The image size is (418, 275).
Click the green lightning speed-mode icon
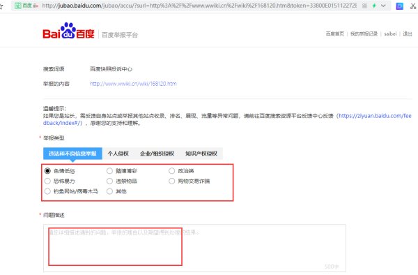tap(374, 6)
